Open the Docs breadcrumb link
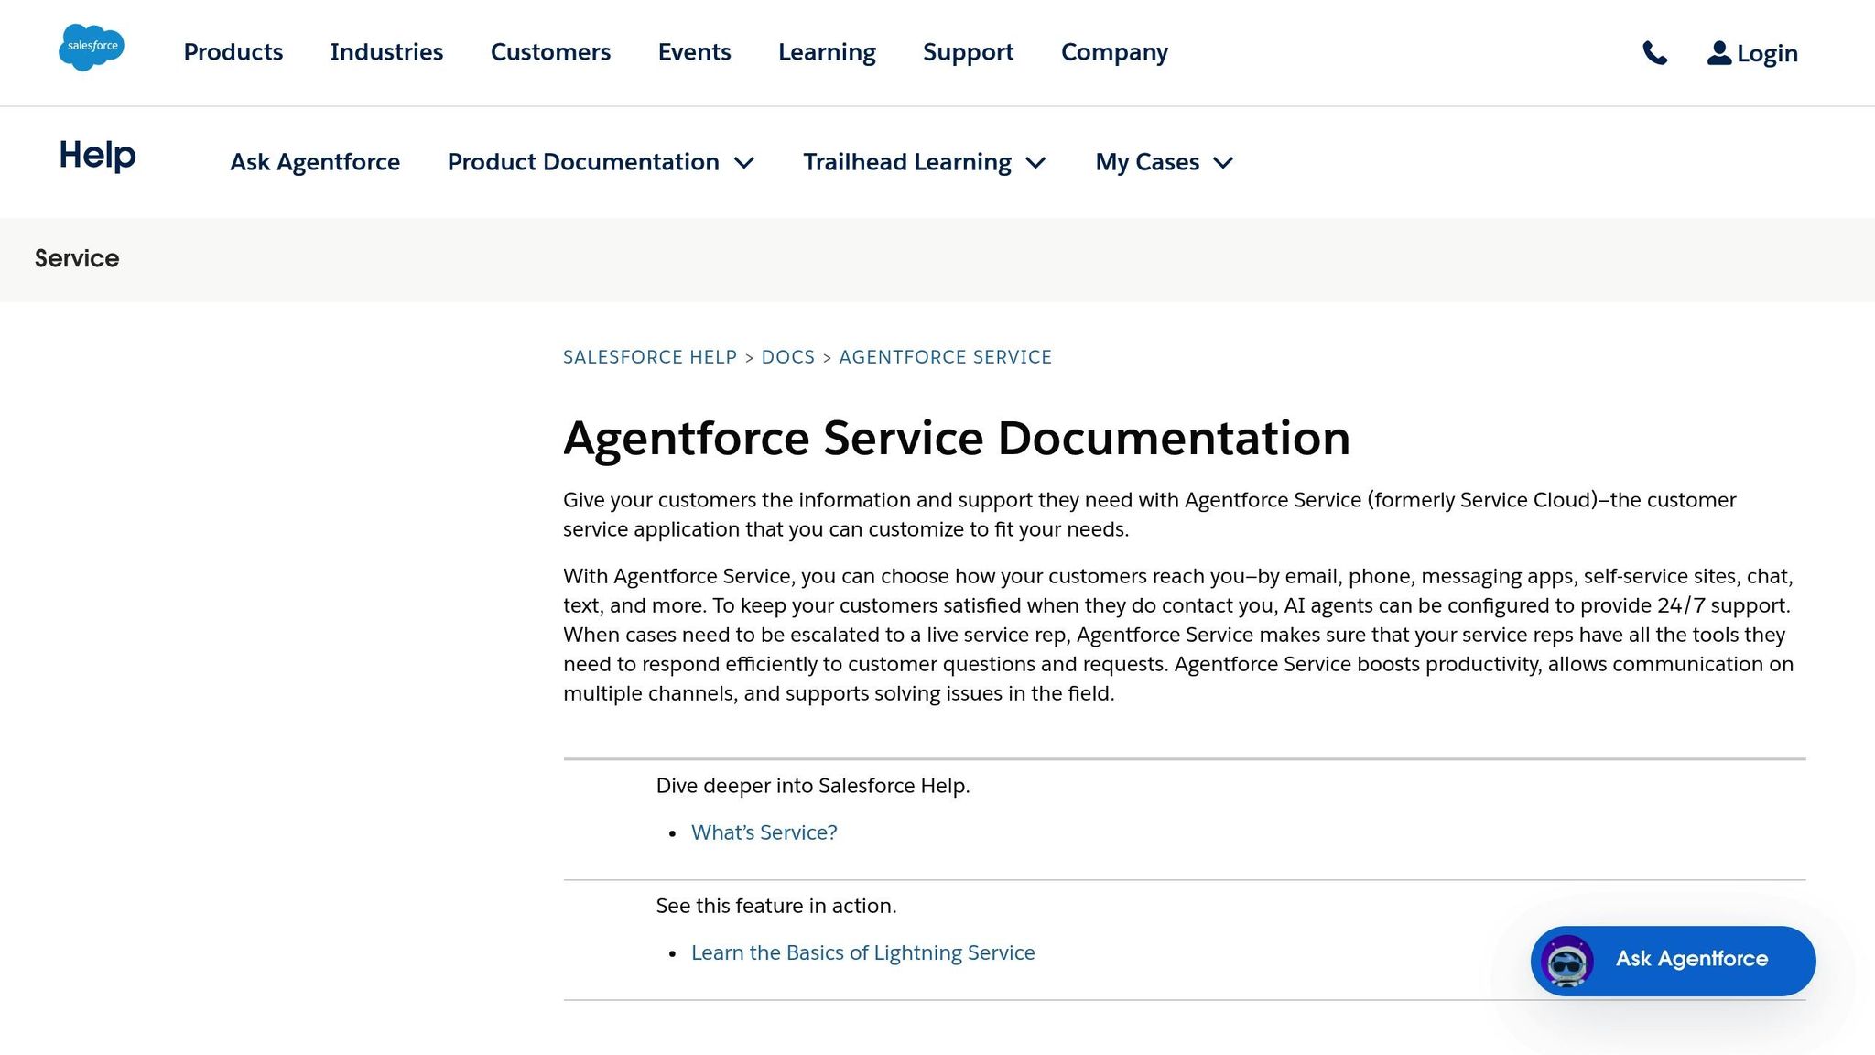This screenshot has height=1055, width=1875. click(787, 357)
